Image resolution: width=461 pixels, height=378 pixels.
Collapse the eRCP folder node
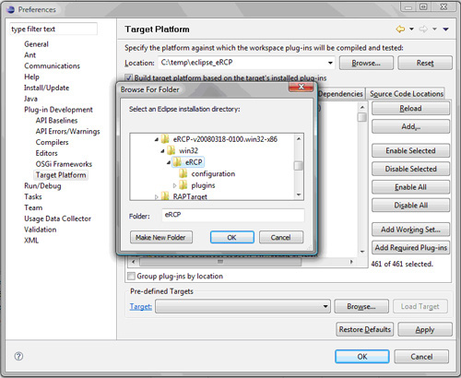tap(169, 162)
